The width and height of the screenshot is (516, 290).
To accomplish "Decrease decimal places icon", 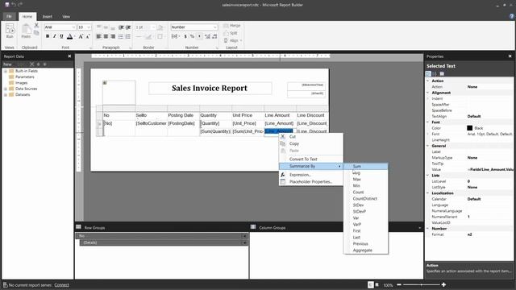I will pos(214,36).
